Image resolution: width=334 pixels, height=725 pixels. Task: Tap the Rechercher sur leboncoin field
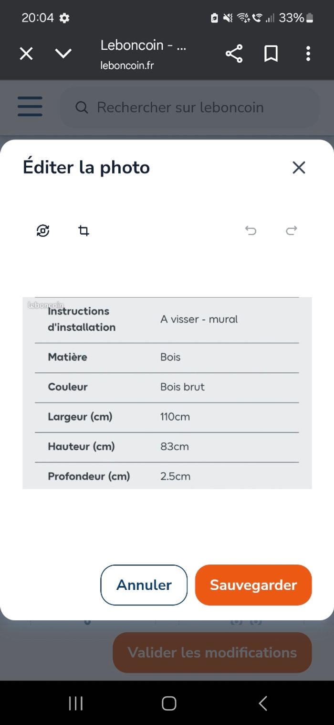189,107
